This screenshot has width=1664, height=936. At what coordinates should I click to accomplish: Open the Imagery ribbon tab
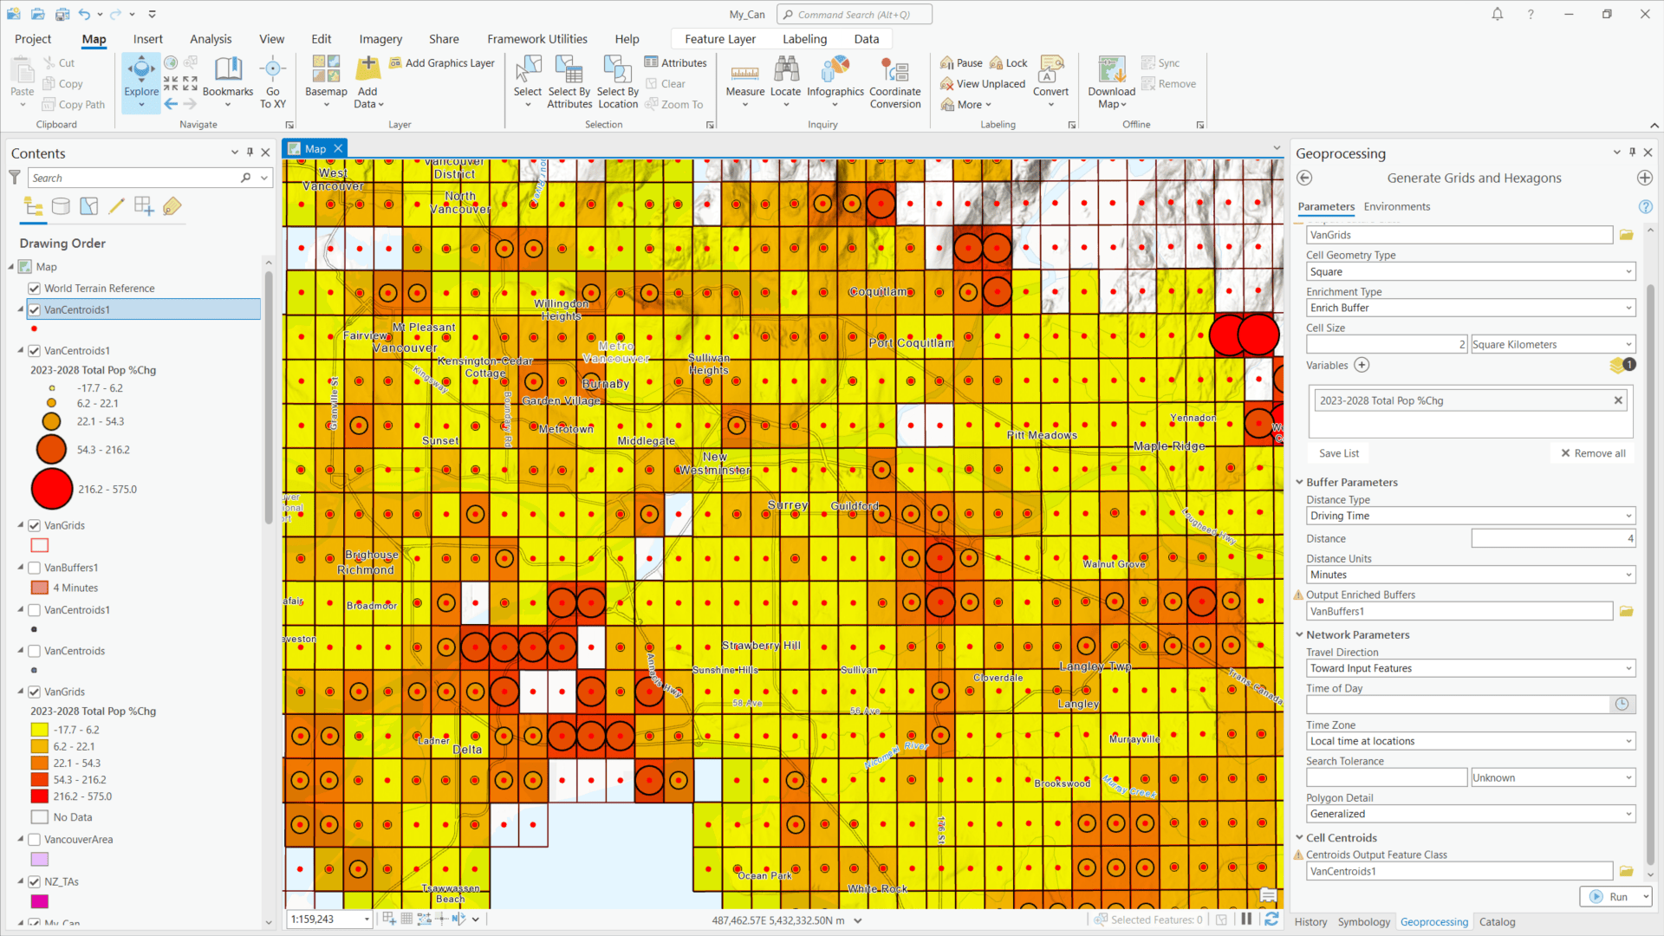380,39
